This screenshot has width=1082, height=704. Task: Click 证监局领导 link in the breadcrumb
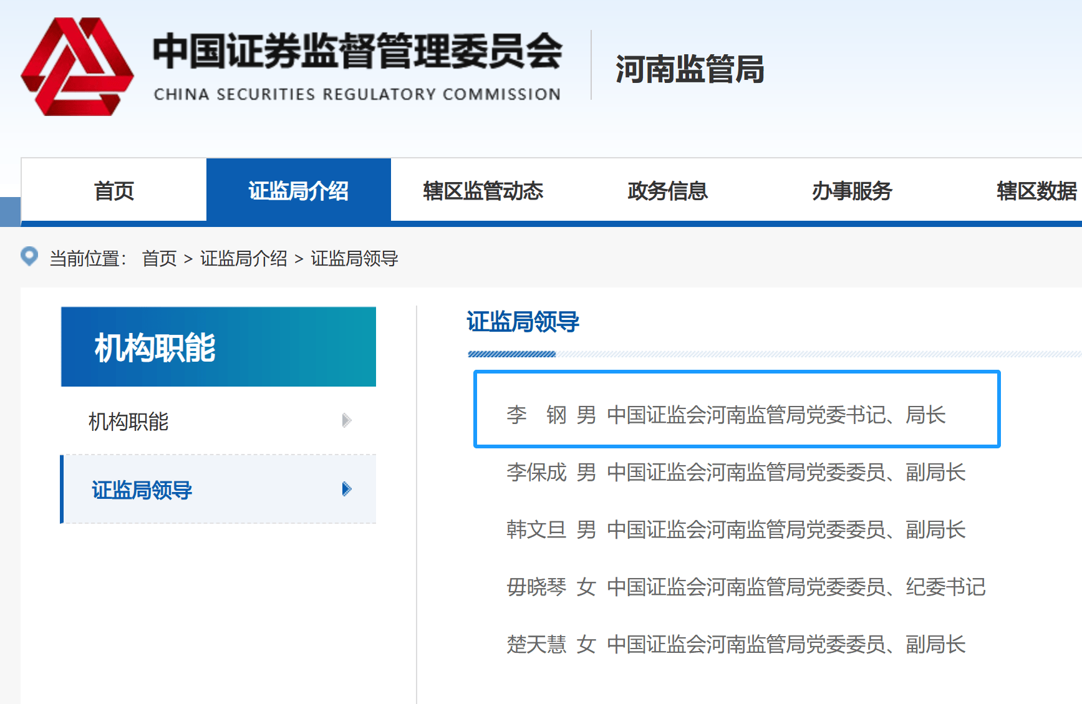click(x=355, y=258)
